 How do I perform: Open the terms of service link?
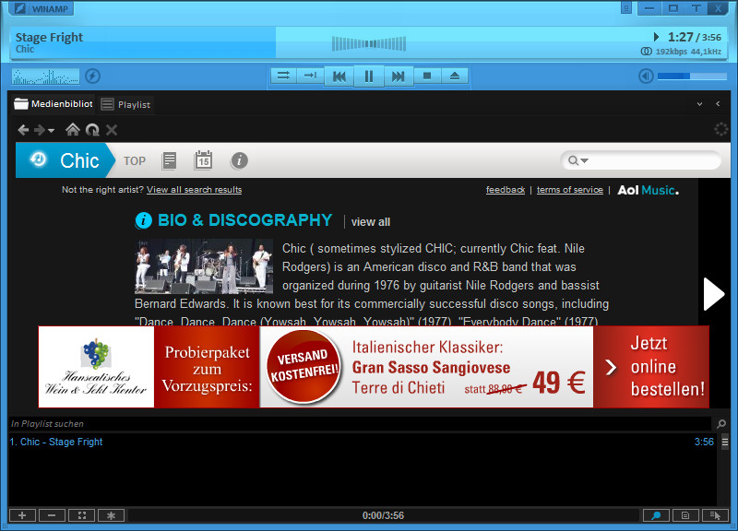569,190
